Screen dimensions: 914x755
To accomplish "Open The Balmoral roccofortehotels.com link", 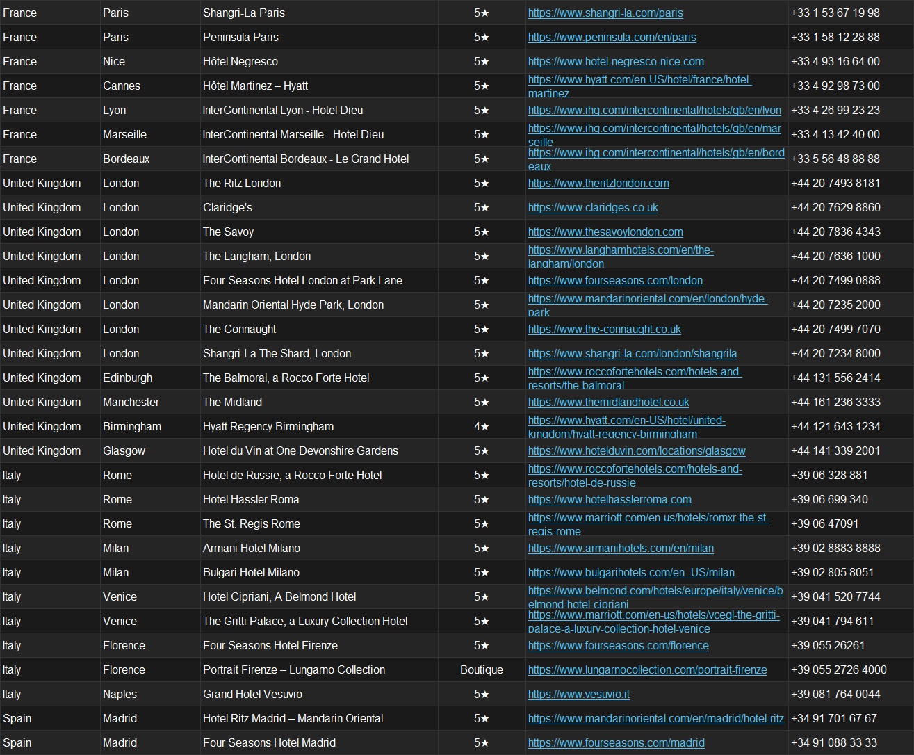I will click(x=635, y=377).
